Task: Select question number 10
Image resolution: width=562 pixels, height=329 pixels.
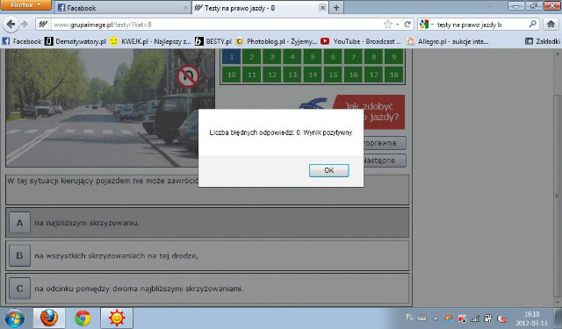Action: 232,75
